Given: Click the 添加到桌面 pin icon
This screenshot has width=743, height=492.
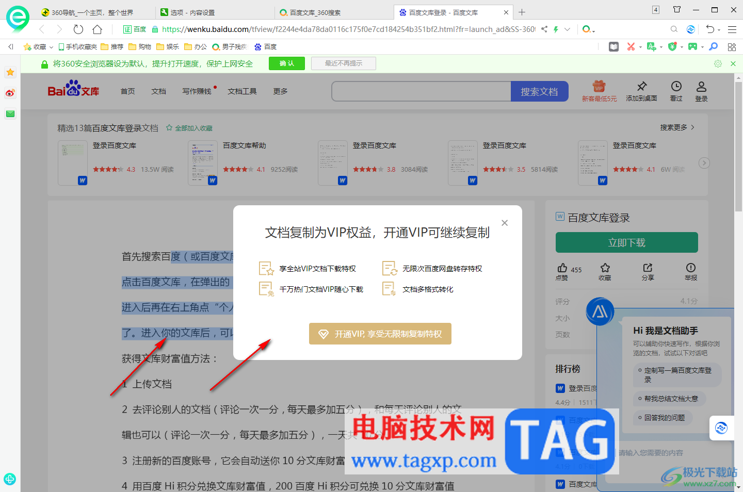Looking at the screenshot, I should (642, 86).
